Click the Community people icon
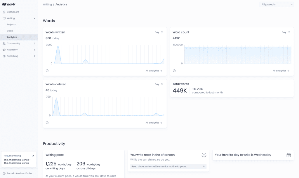The image size is (299, 178). 4,43
